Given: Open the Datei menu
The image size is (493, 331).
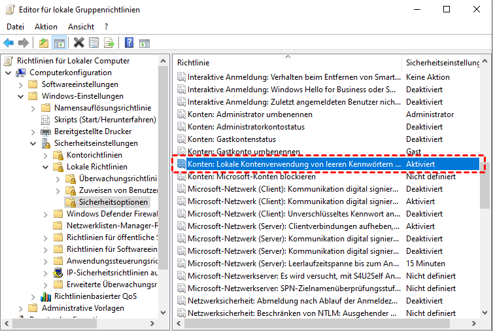Looking at the screenshot, I should click(15, 27).
